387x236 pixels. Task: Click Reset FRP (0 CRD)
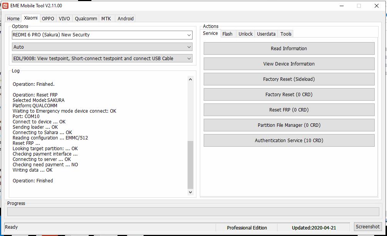click(289, 110)
